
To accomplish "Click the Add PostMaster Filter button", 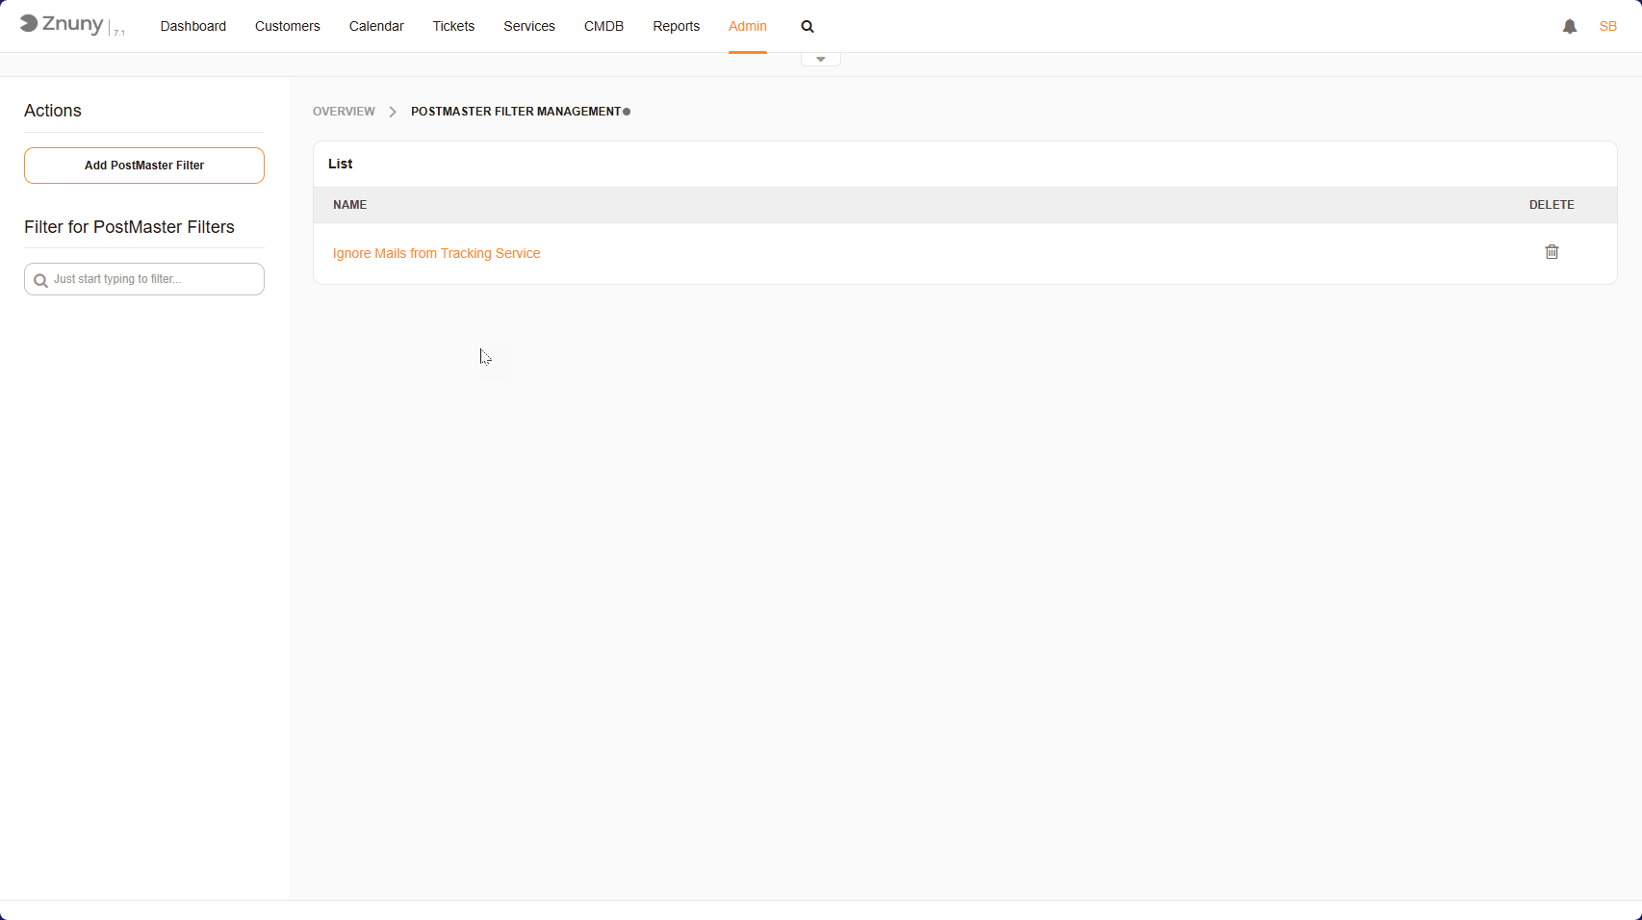I will click(143, 166).
